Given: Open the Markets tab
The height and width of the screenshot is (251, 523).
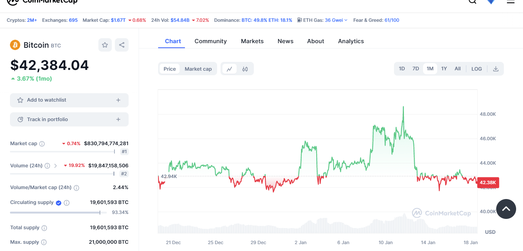Looking at the screenshot, I should click(x=252, y=41).
